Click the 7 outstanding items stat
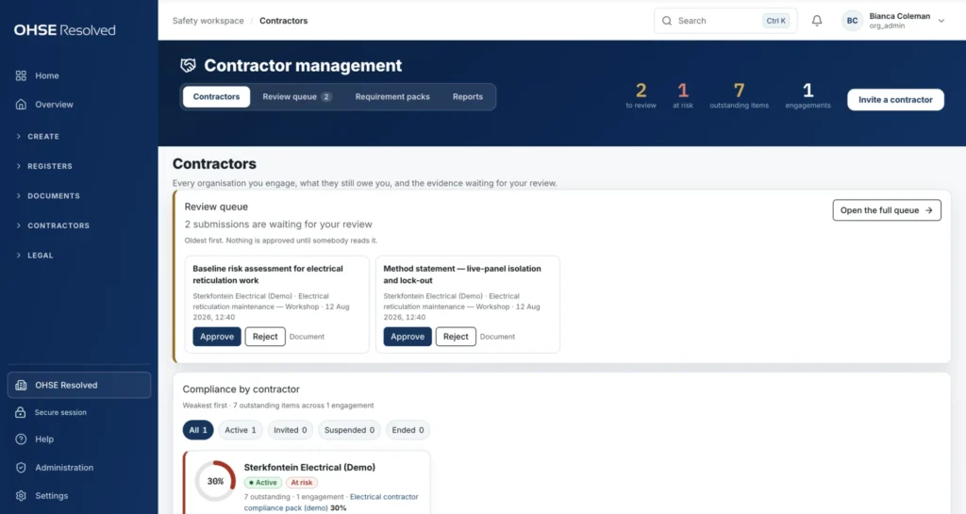Viewport: 966px width, 514px height. point(739,95)
